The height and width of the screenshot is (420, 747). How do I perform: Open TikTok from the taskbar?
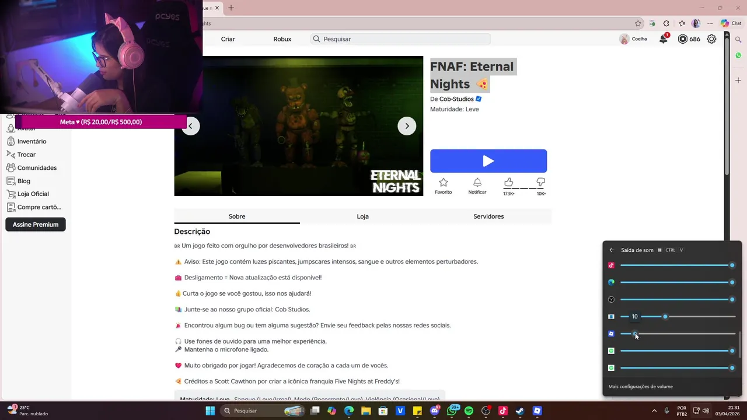502,411
